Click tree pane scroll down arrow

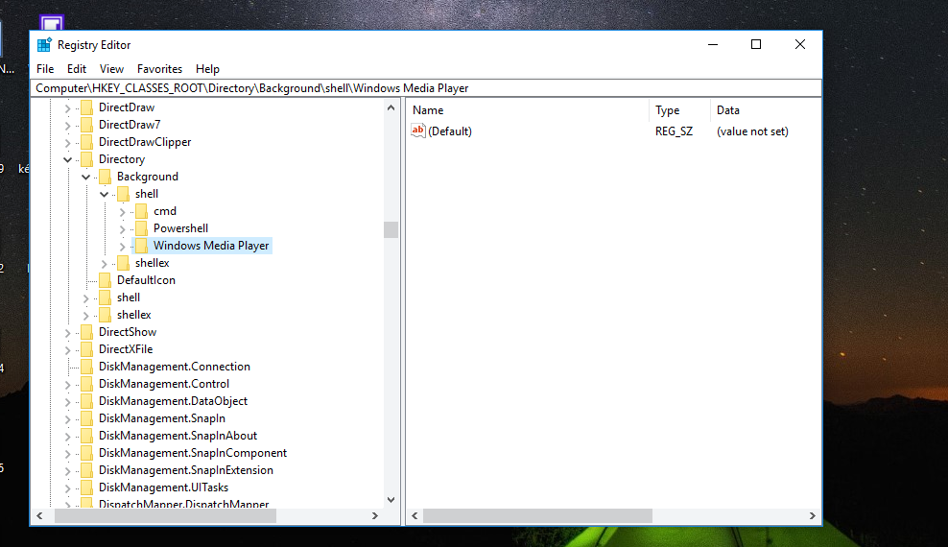coord(391,500)
